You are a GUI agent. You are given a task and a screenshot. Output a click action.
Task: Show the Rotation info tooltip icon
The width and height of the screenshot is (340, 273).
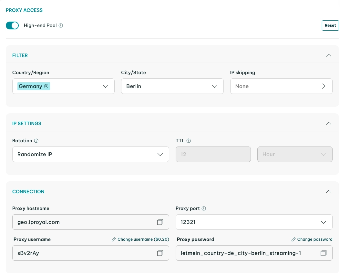click(x=36, y=141)
